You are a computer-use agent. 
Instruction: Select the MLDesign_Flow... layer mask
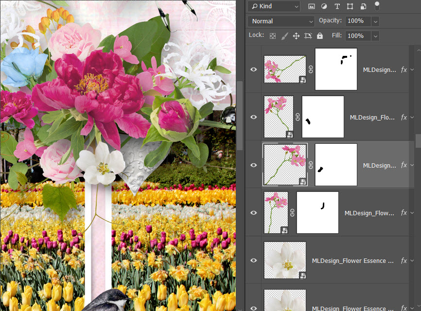point(317,212)
